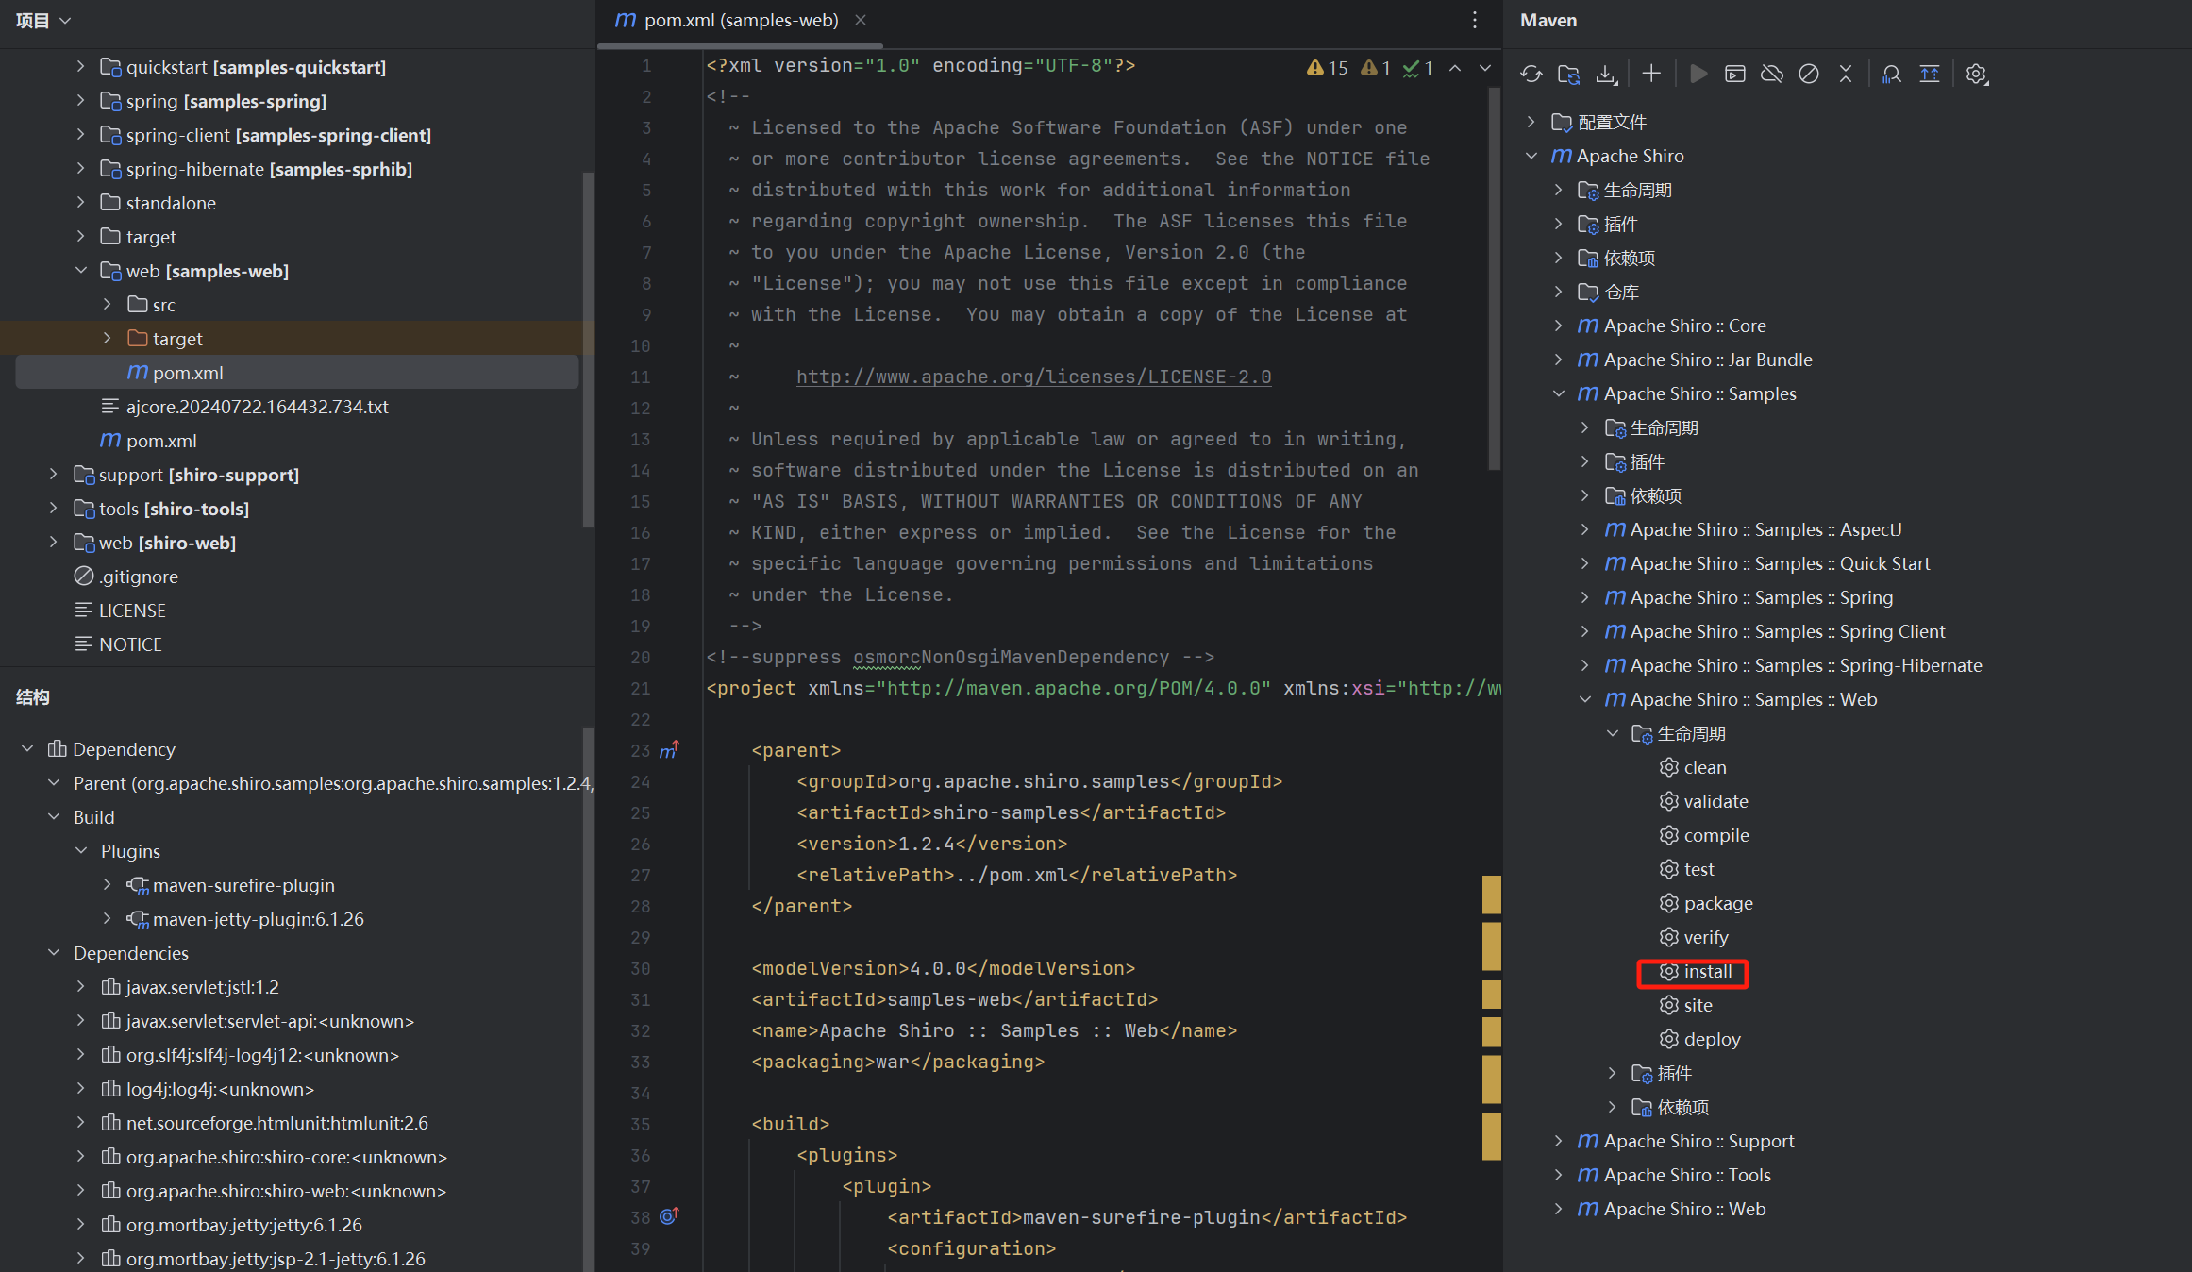Open Maven settings gear icon

tap(1976, 74)
